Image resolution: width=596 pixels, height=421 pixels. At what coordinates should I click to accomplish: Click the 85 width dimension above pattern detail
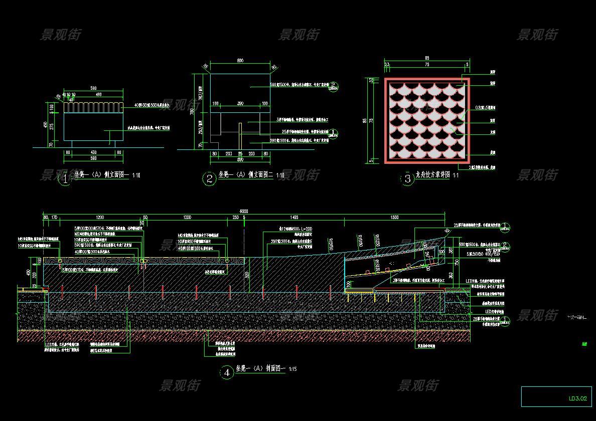pos(426,58)
